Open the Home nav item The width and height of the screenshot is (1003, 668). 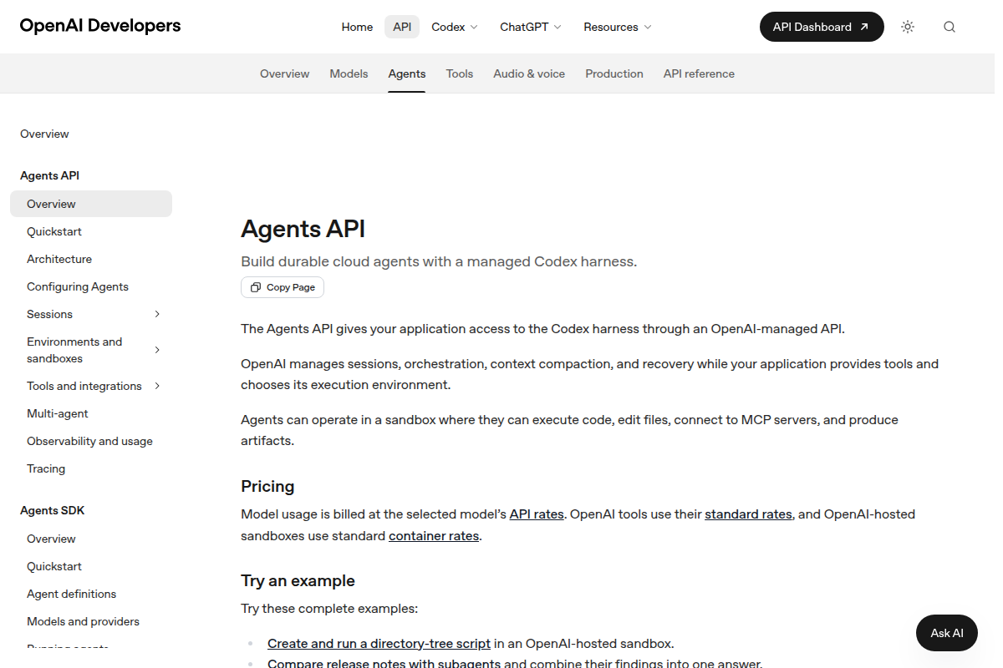pyautogui.click(x=357, y=27)
